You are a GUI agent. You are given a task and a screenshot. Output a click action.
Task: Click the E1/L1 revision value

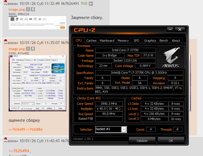point(175,83)
